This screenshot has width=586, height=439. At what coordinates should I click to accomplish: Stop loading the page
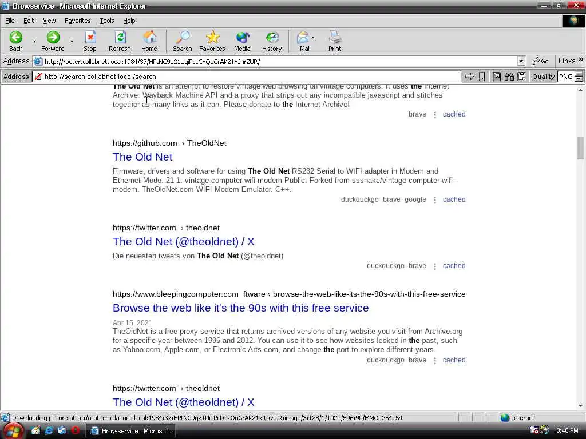[x=90, y=41]
